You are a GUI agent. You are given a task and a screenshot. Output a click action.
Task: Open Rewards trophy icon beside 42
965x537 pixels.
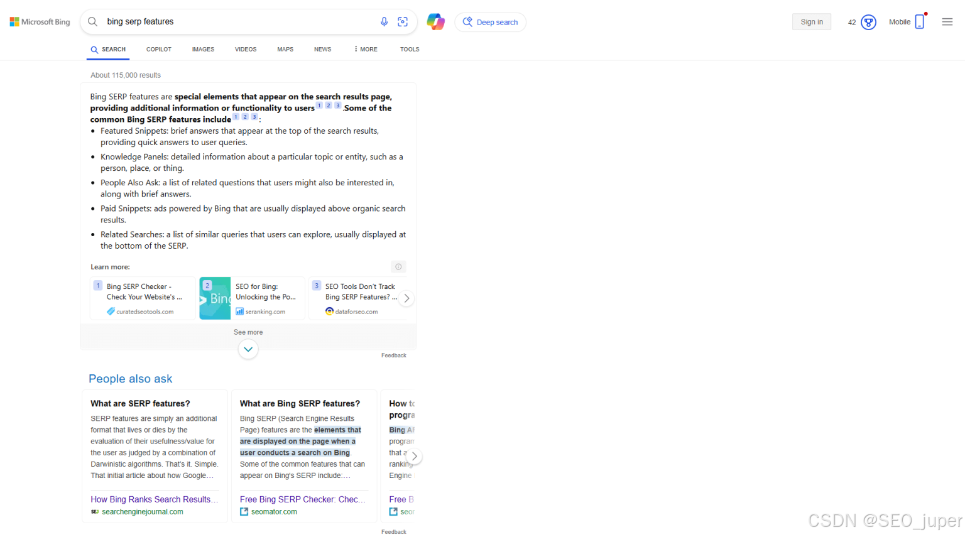868,22
